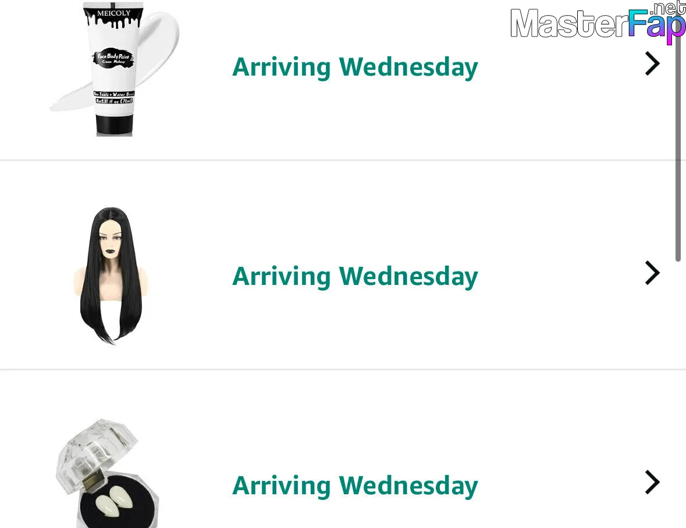Image resolution: width=686 pixels, height=528 pixels.
Task: Click the vertical scrollbar handle
Action: [x=678, y=131]
